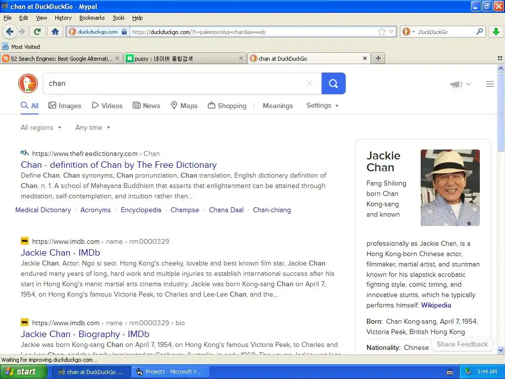
Task: Open the History menu
Action: click(x=63, y=18)
